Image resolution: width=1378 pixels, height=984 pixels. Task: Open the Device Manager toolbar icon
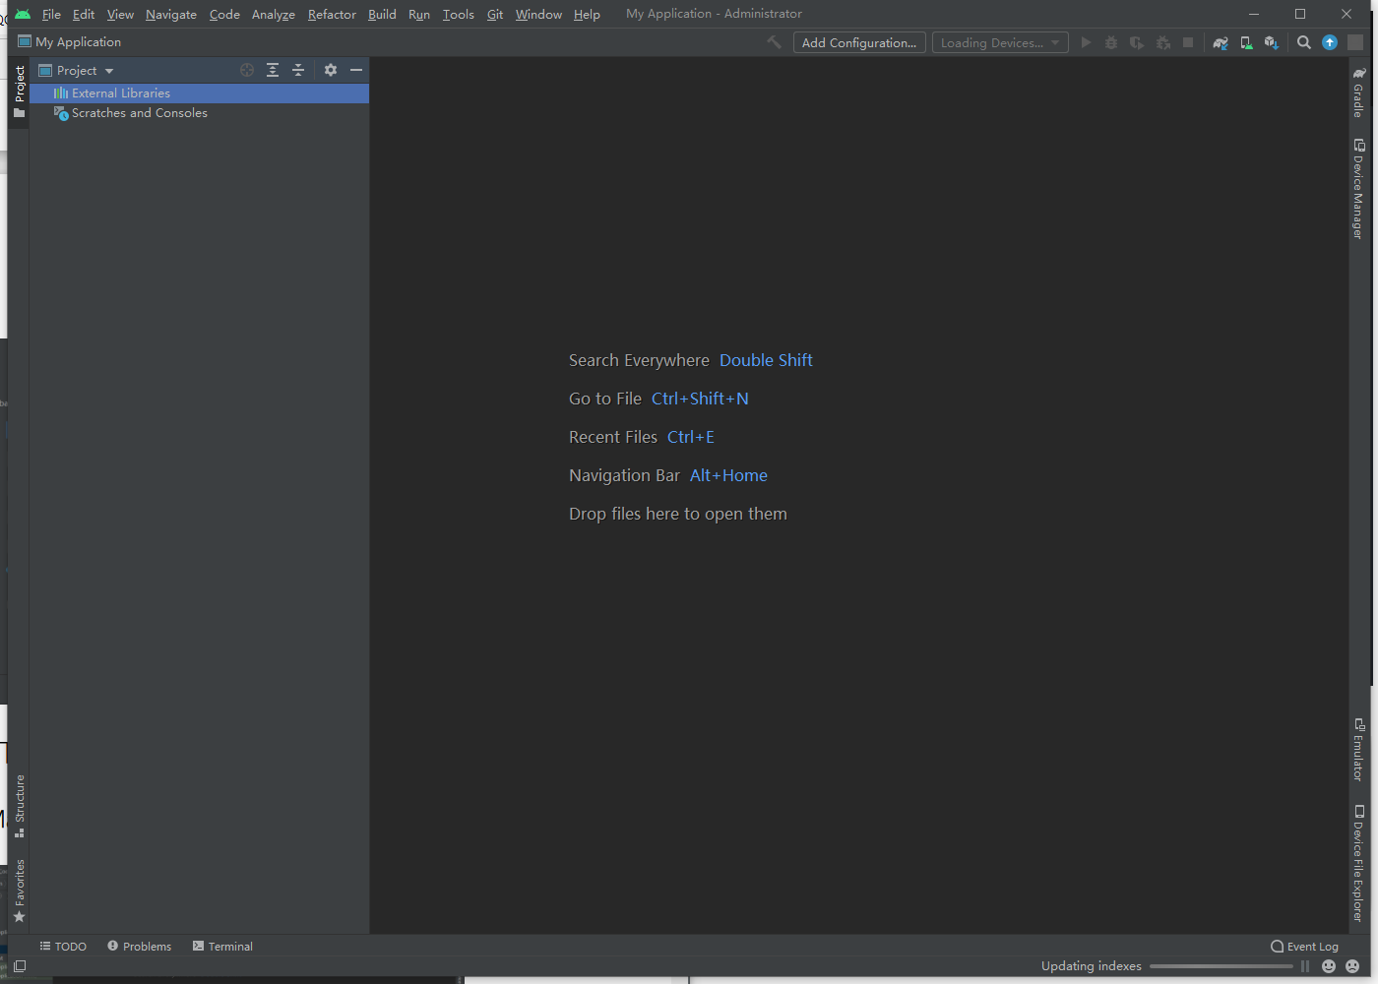pos(1246,43)
